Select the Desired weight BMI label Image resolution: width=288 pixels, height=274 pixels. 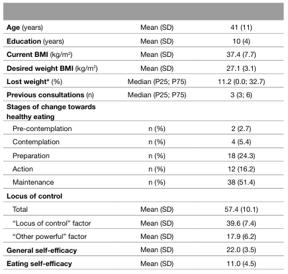pyautogui.click(x=52, y=68)
